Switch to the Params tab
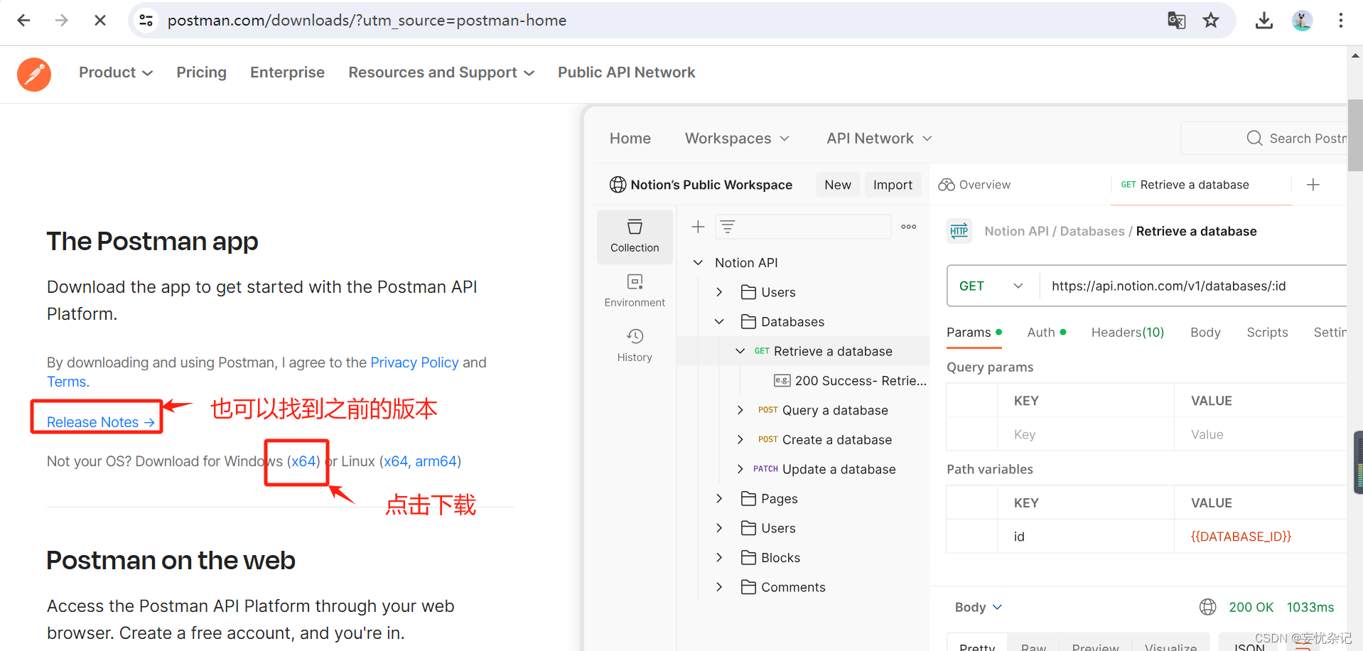Image resolution: width=1363 pixels, height=651 pixels. pos(974,333)
